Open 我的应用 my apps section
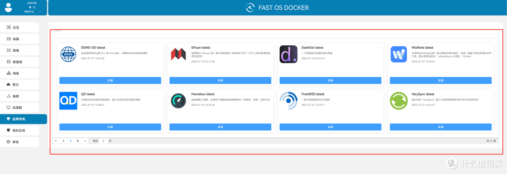The height and width of the screenshot is (174, 507). tap(19, 130)
